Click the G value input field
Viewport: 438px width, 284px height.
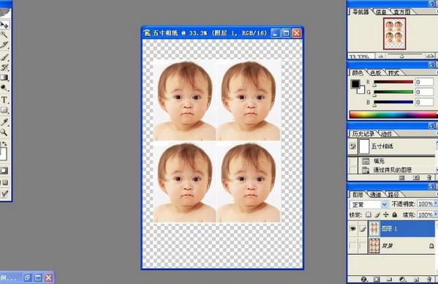tap(424, 92)
